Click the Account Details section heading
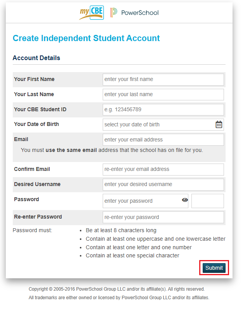 36,58
